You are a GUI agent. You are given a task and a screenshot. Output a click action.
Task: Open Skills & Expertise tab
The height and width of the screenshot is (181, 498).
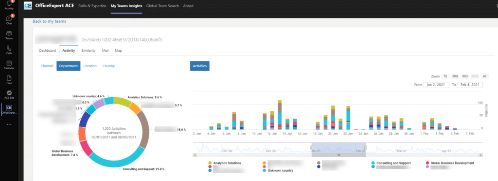(92, 6)
